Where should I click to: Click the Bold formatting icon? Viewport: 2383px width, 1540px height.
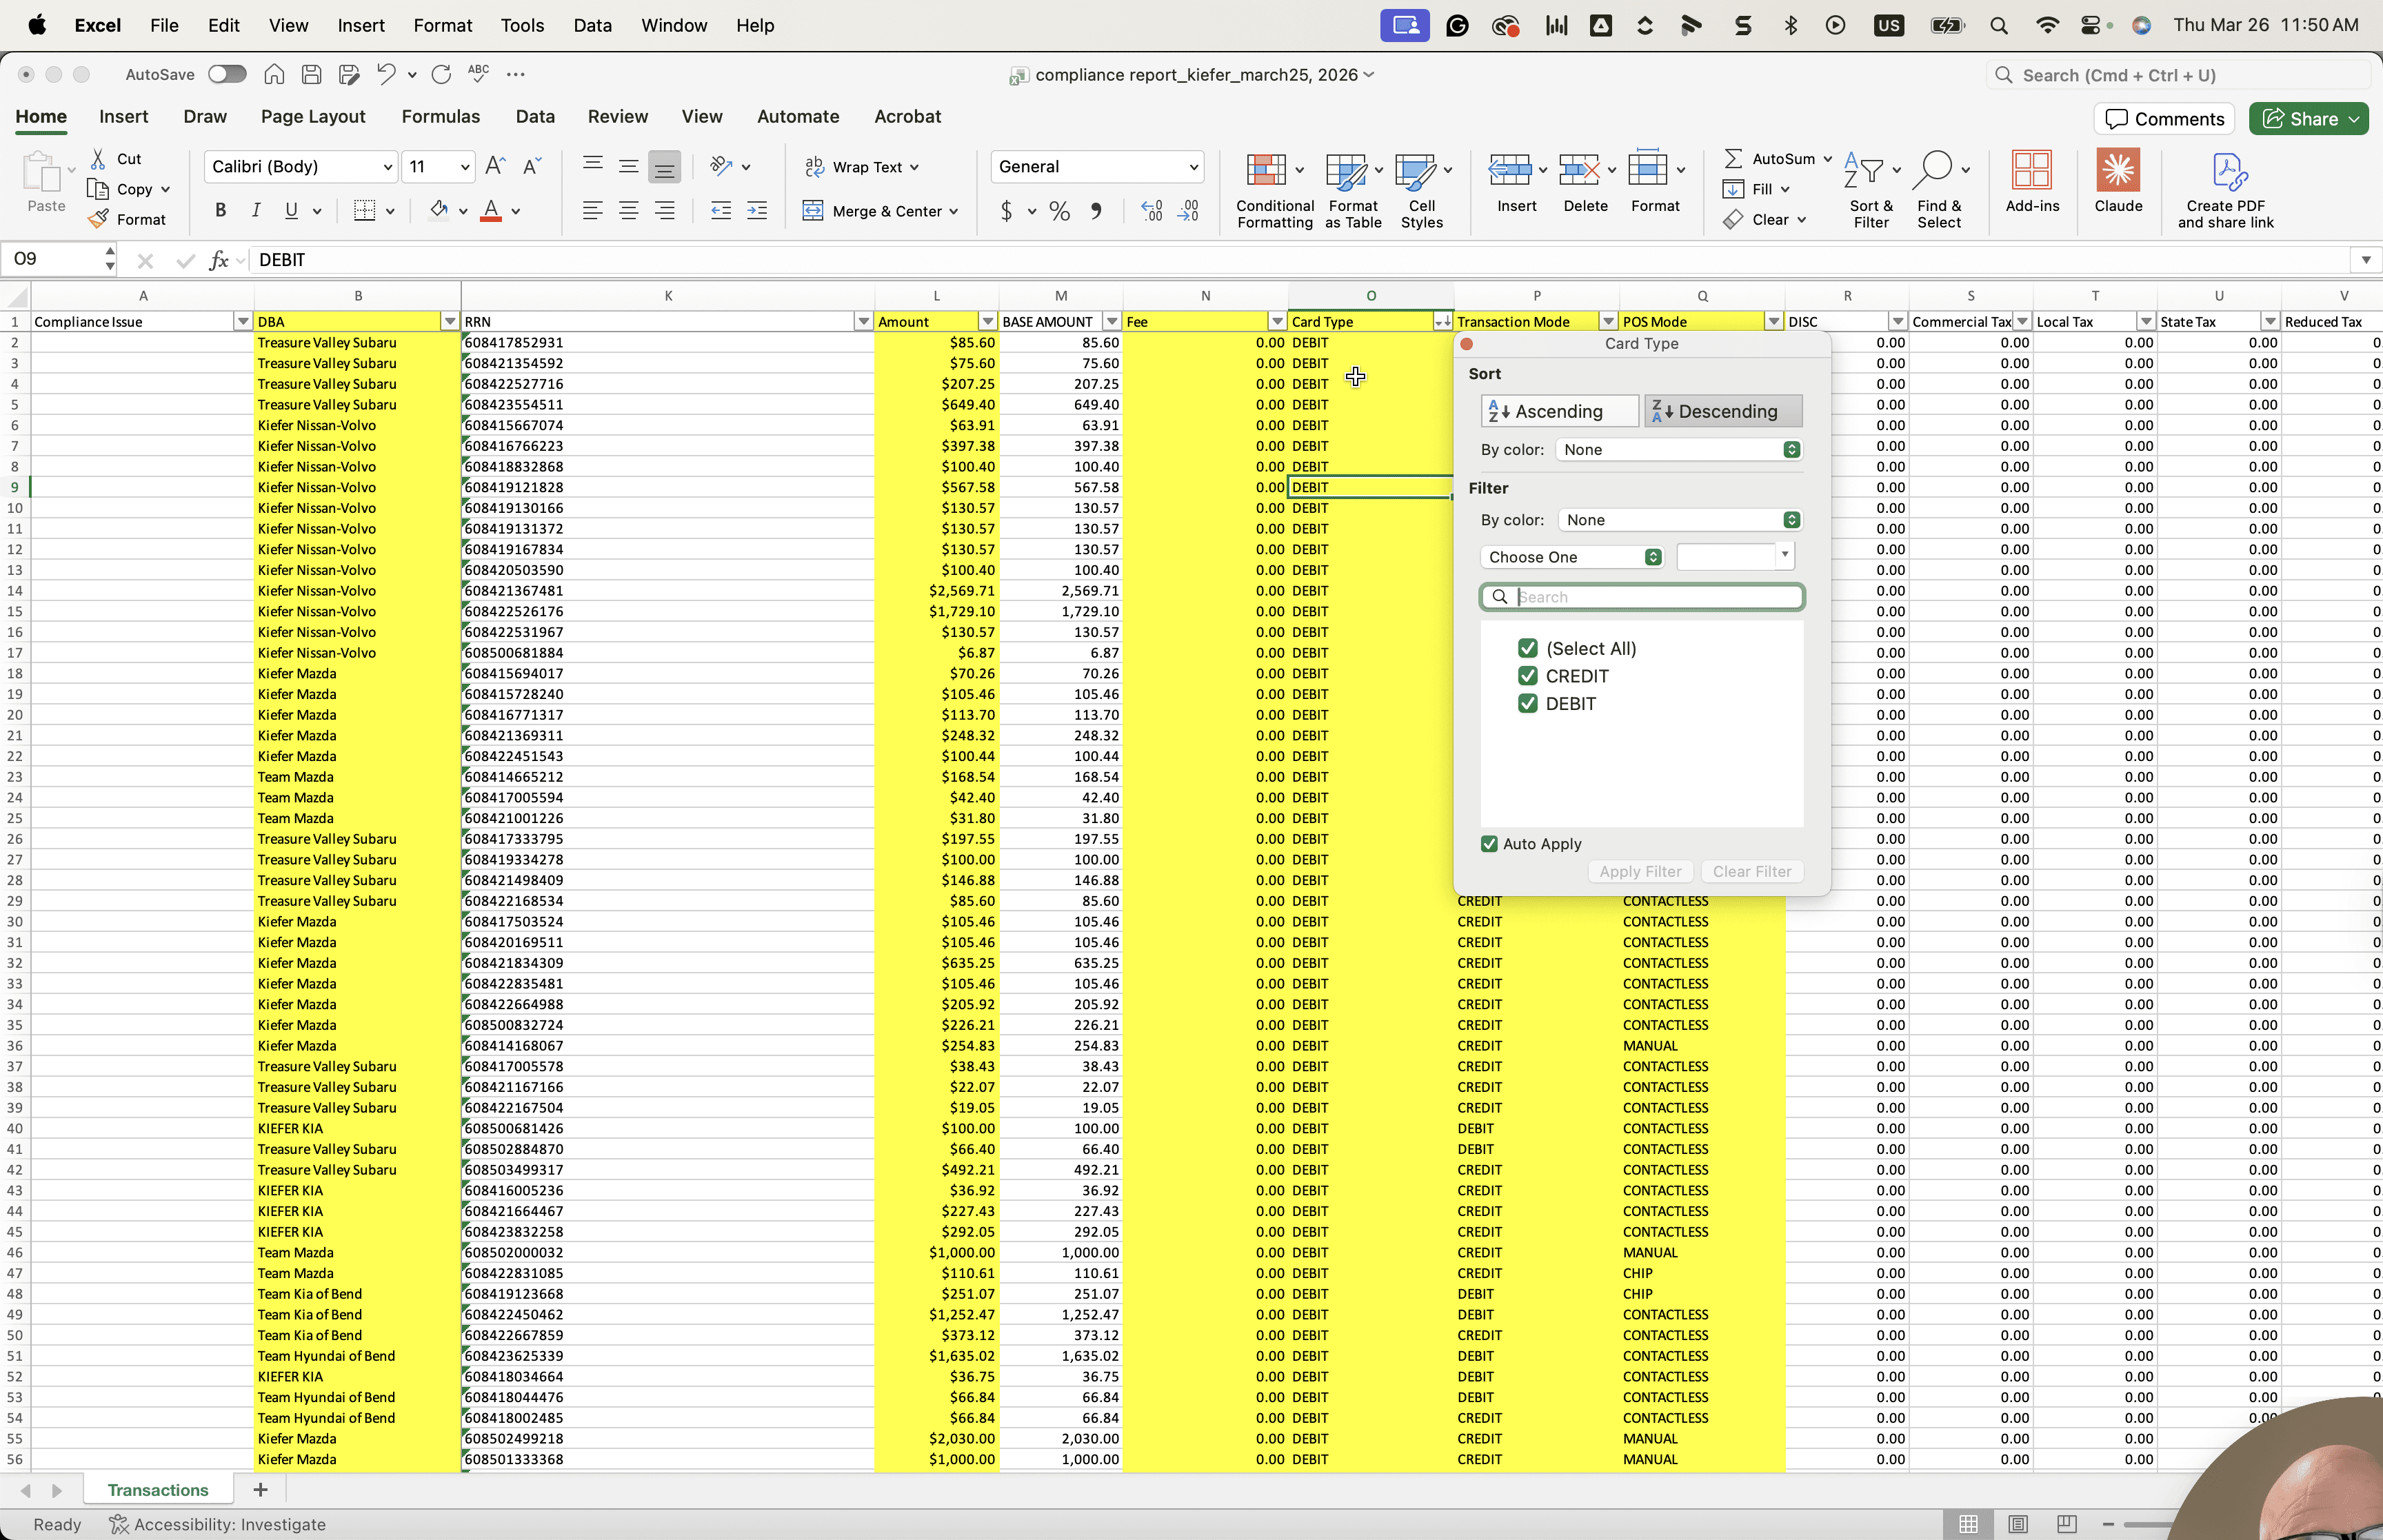click(x=220, y=210)
